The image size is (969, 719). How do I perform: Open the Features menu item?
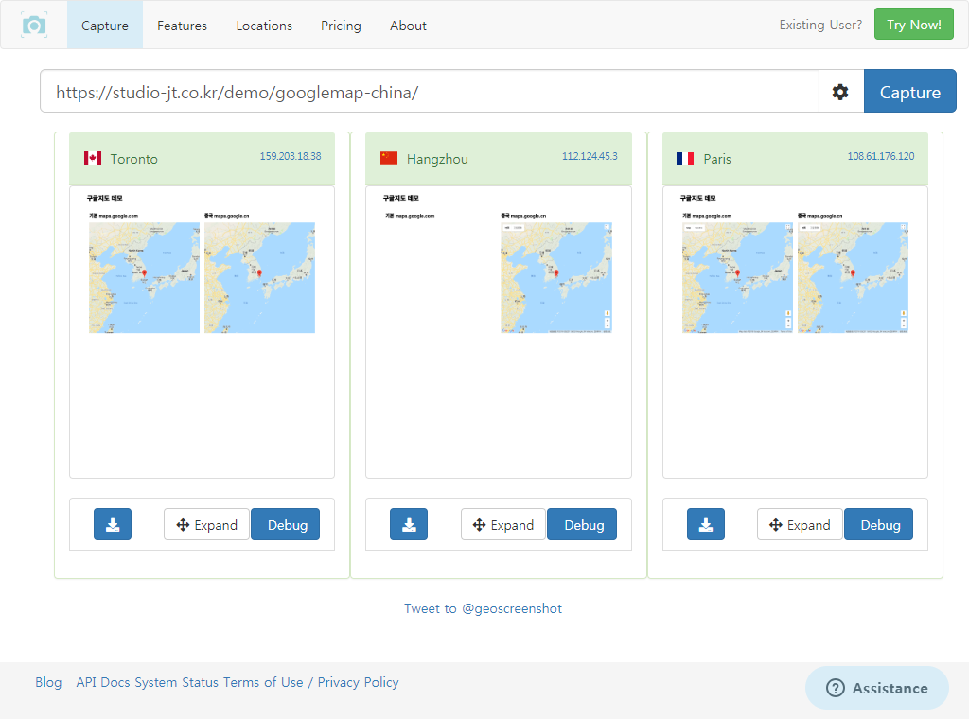click(182, 26)
